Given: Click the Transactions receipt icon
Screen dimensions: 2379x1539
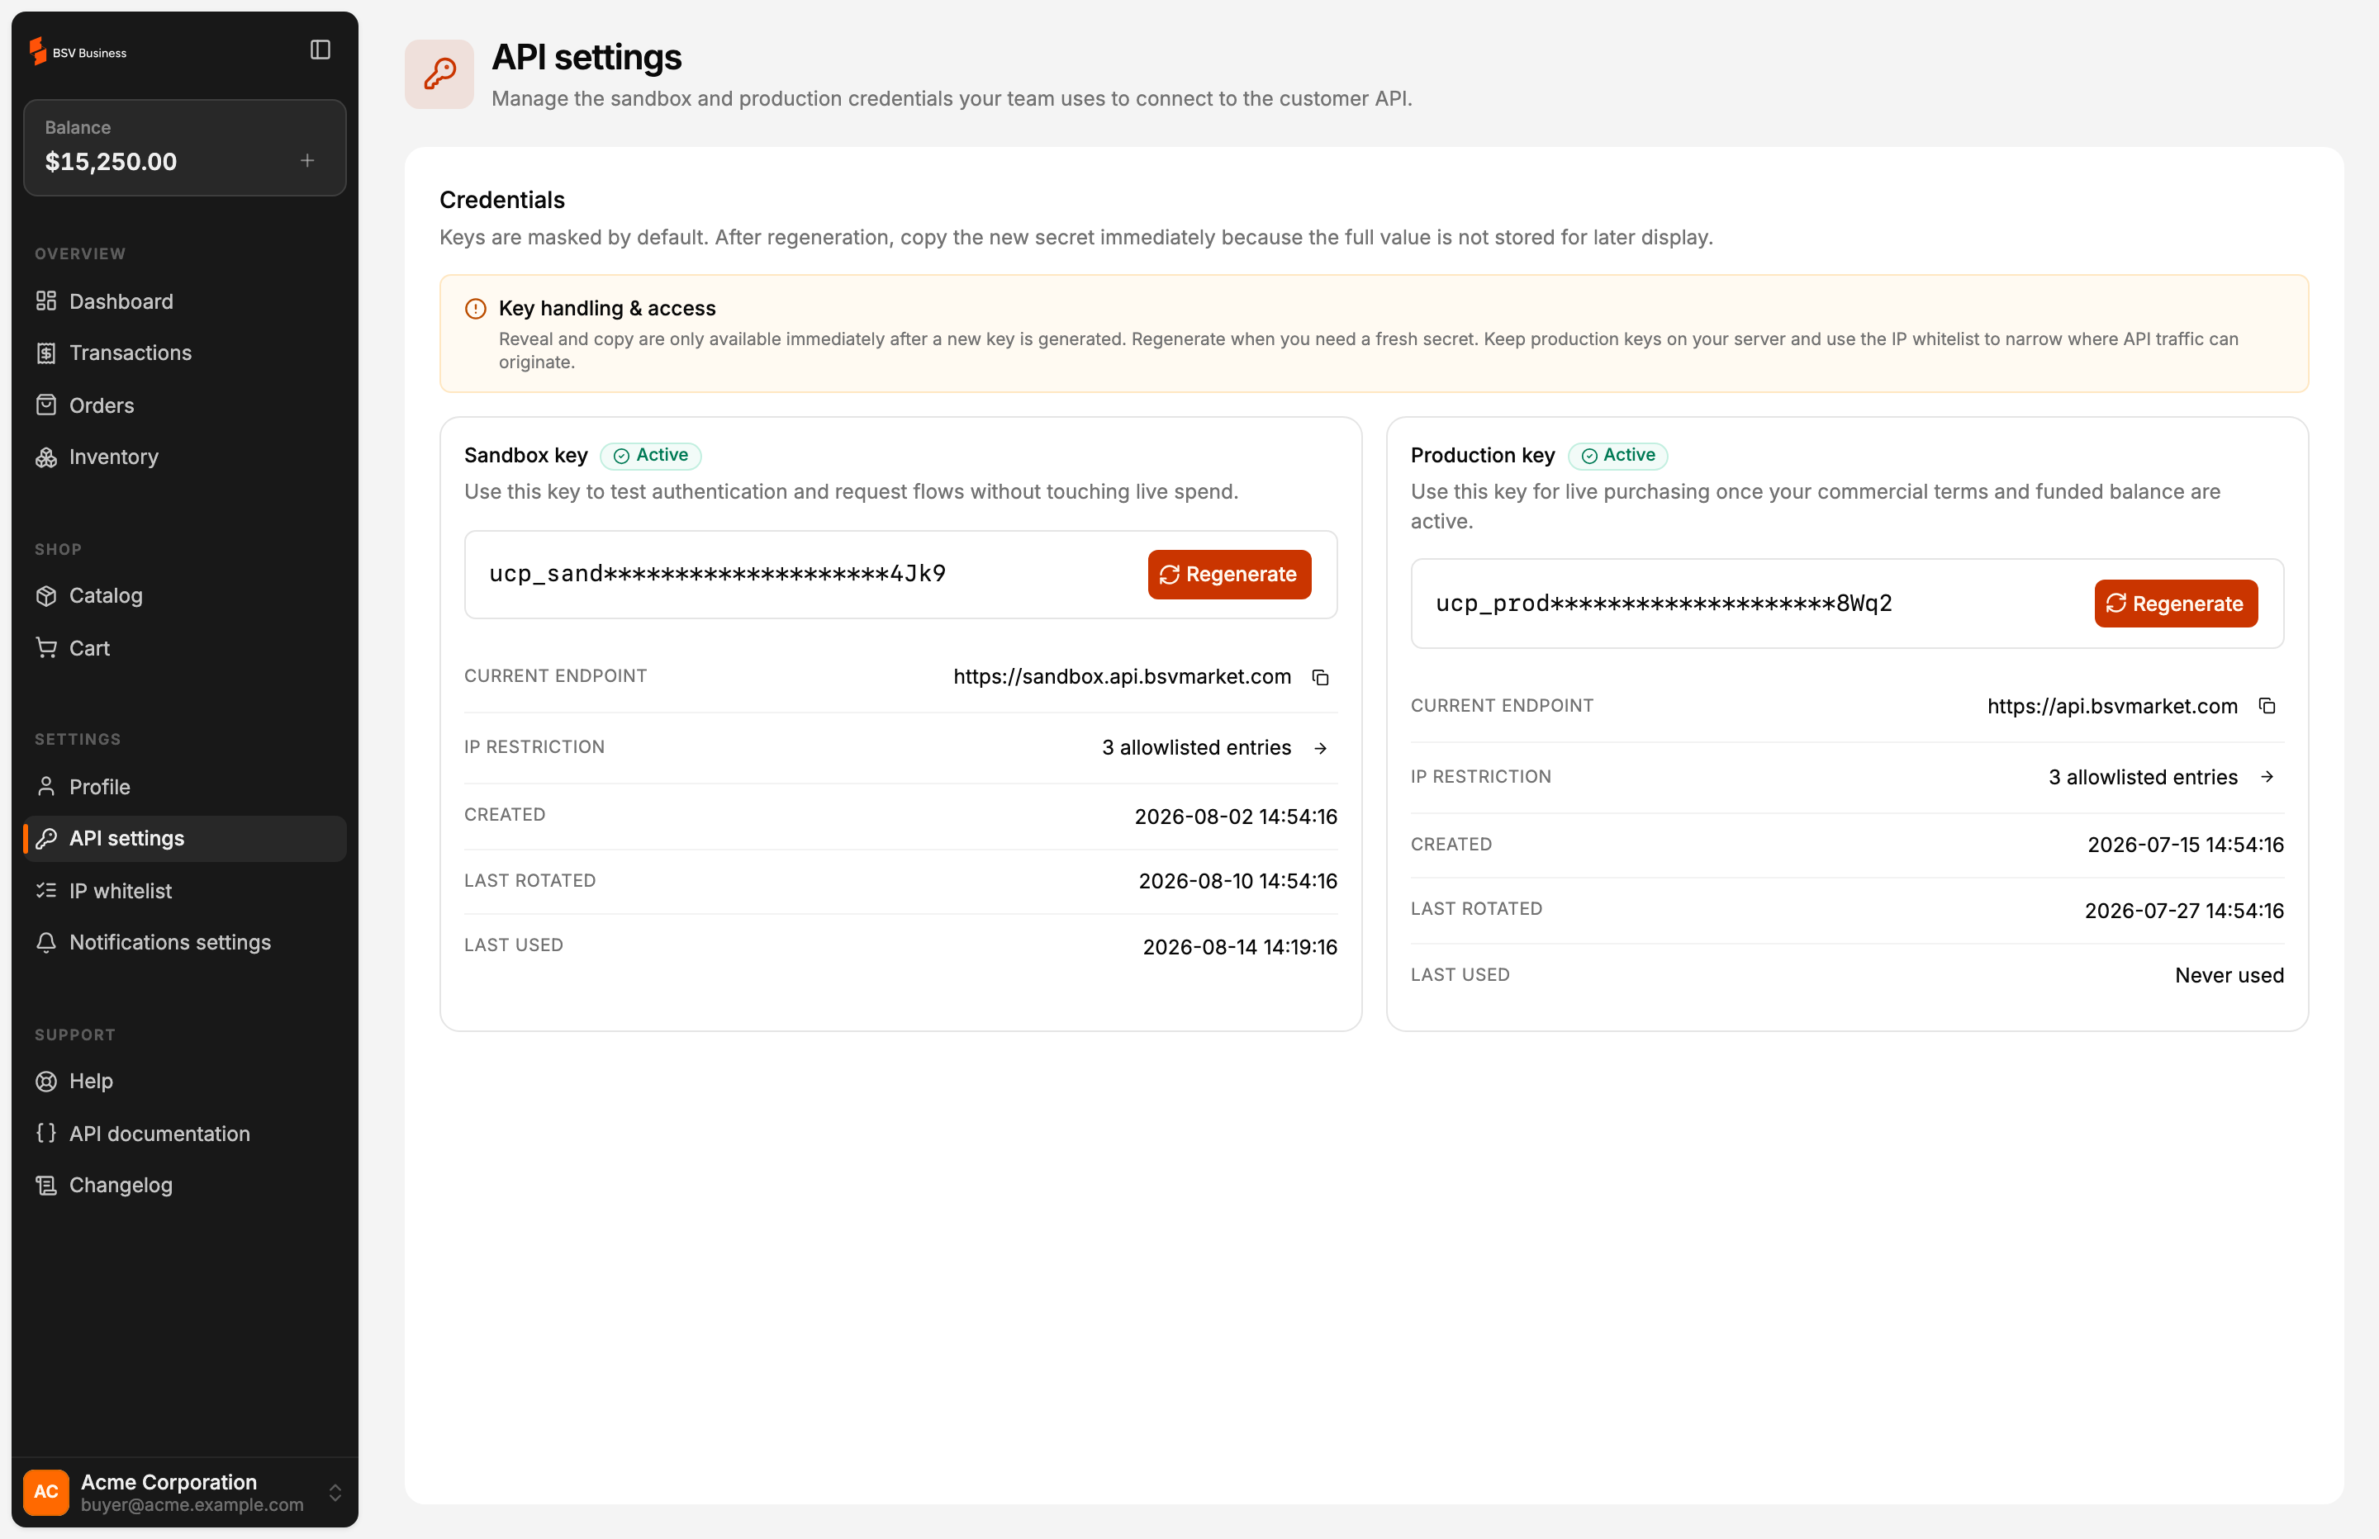Looking at the screenshot, I should pos(46,353).
